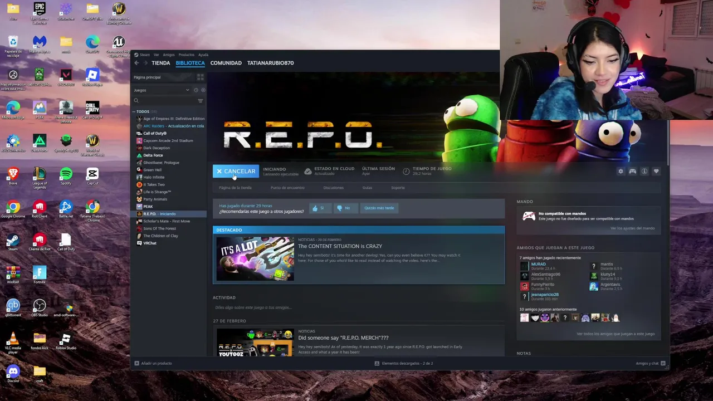The width and height of the screenshot is (713, 401).
Task: Open the Productos menu
Action: (187, 55)
